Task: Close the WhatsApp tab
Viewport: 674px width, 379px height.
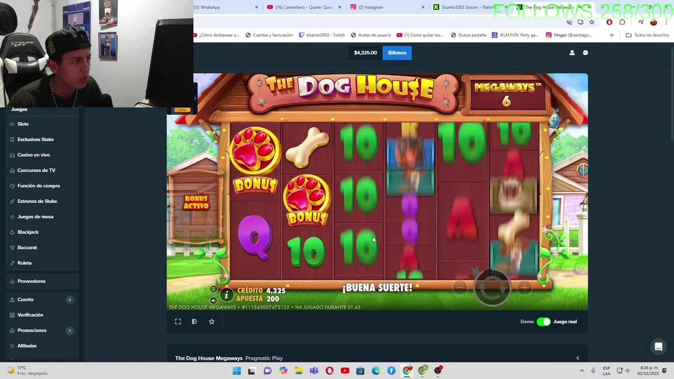Action: 257,7
